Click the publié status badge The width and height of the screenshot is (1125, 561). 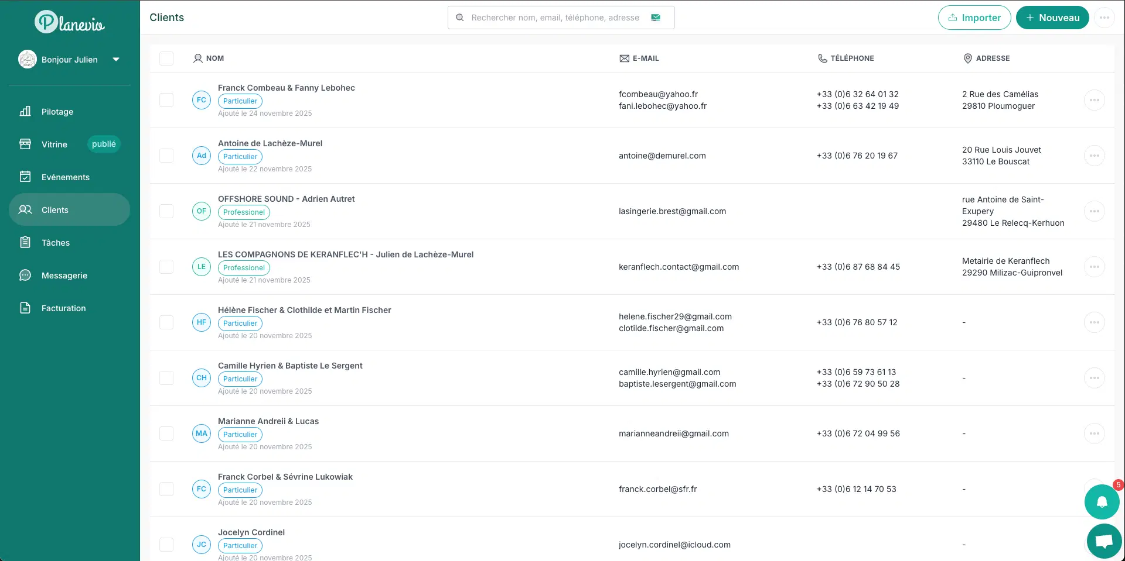point(104,144)
